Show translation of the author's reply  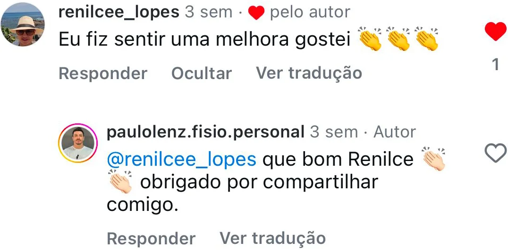click(x=272, y=238)
